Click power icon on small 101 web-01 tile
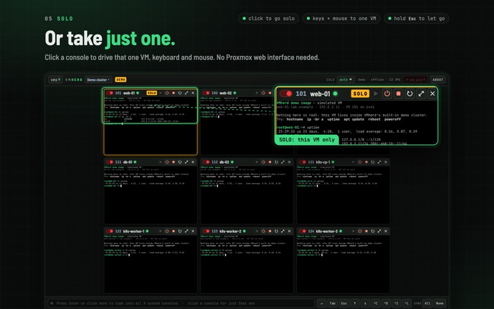Image resolution: width=494 pixels, height=309 pixels. point(167,93)
